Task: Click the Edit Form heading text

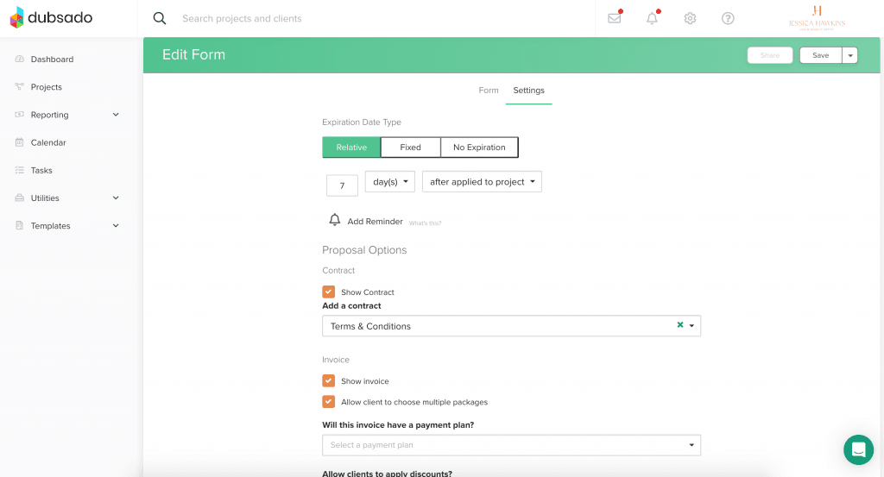Action: [x=194, y=54]
